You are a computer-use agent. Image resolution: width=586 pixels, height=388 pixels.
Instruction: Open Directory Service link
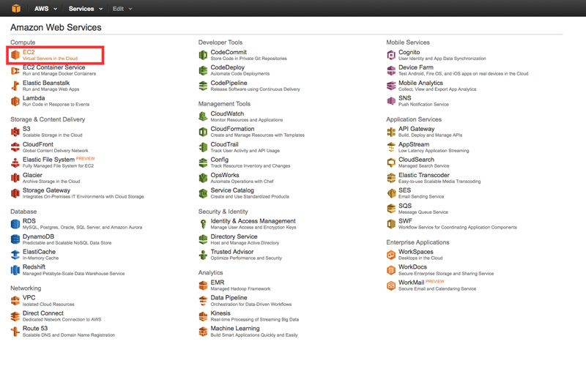pyautogui.click(x=234, y=236)
